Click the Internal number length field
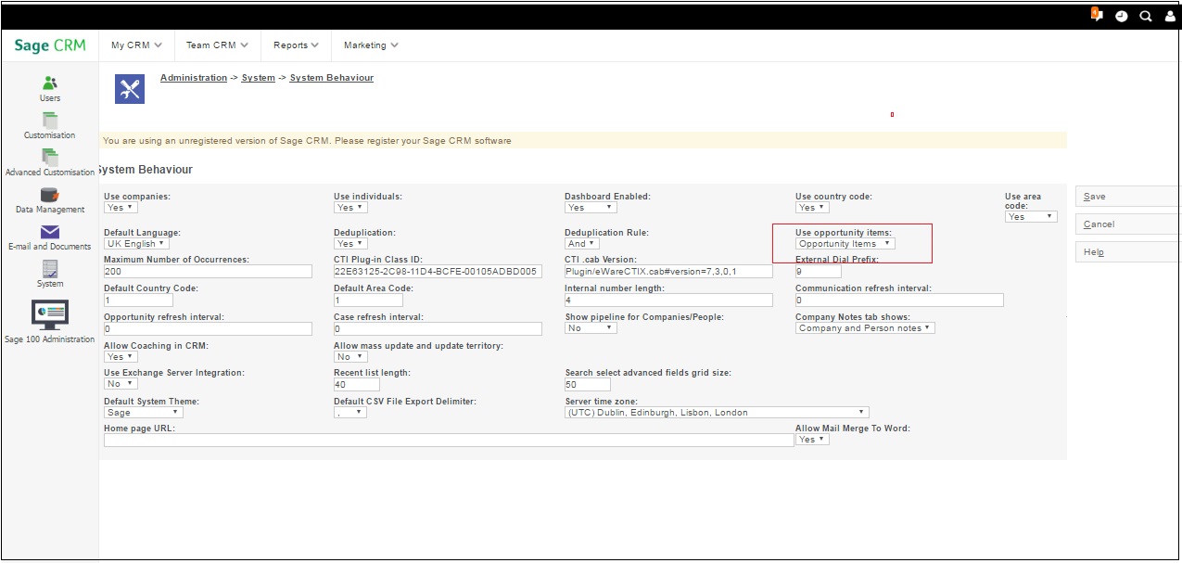This screenshot has width=1182, height=563. pos(668,301)
